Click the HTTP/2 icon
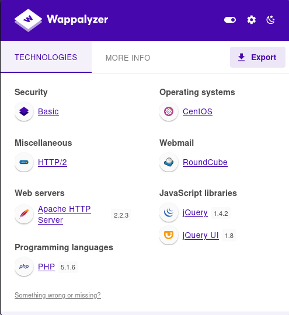 24,162
